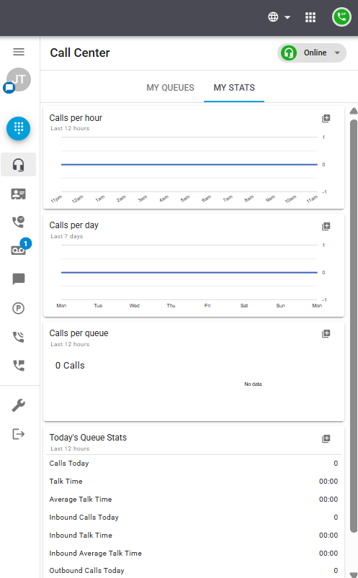Open the Online status dropdown
The height and width of the screenshot is (578, 358).
click(x=312, y=53)
